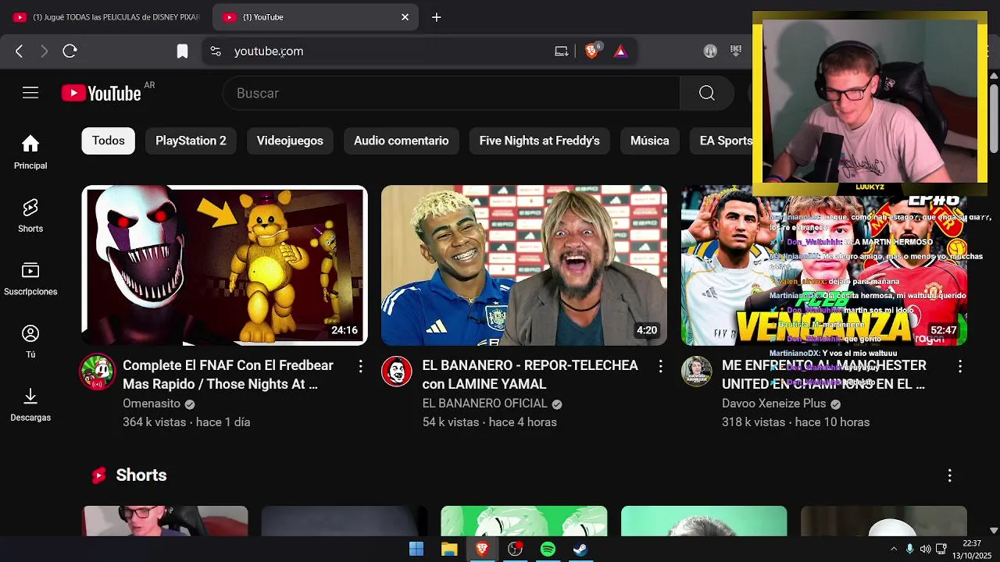
Task: Open options menu for El Bananero video
Action: point(660,365)
